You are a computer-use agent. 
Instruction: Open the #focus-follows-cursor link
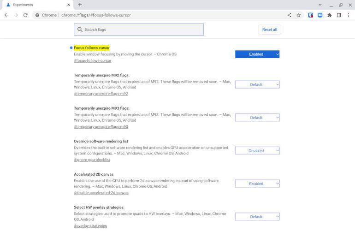93,61
